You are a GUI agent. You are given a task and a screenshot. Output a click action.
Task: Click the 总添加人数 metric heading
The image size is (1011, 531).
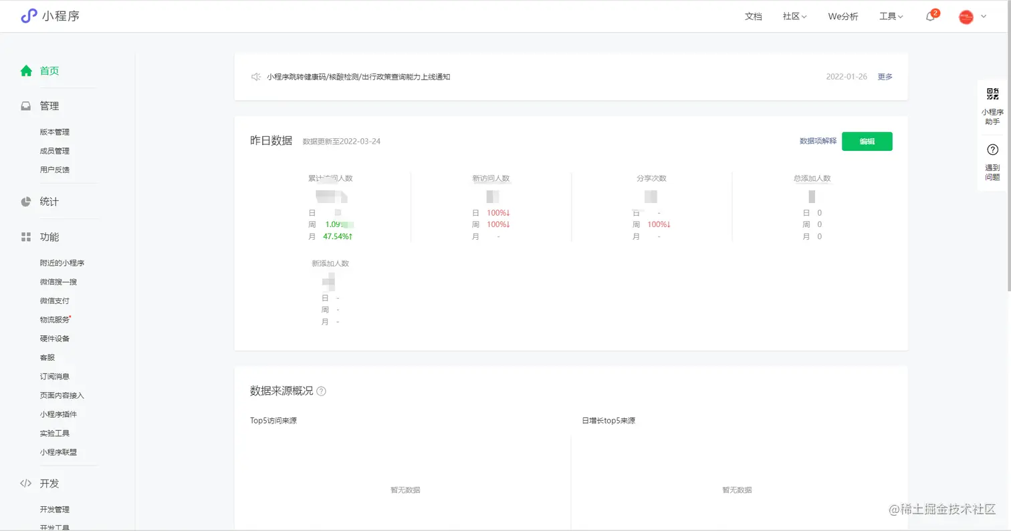(812, 178)
